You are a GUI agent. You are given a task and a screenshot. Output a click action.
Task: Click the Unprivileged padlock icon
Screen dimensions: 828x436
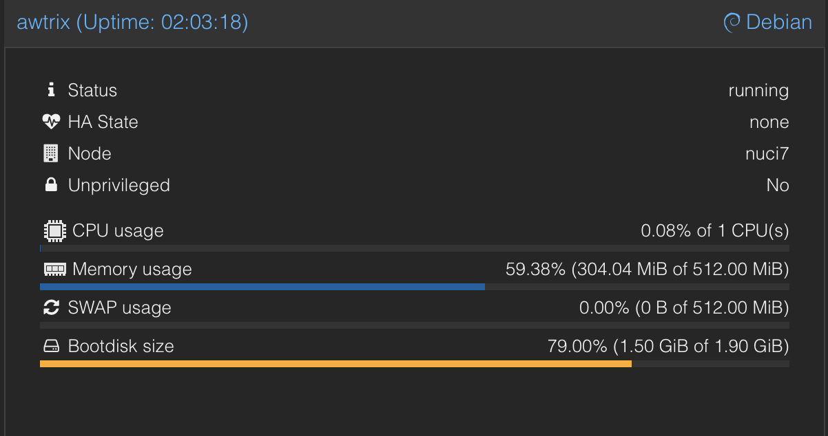click(x=51, y=185)
